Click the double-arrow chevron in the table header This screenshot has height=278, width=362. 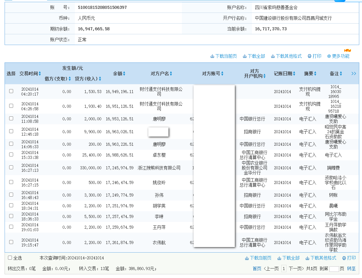(353, 73)
